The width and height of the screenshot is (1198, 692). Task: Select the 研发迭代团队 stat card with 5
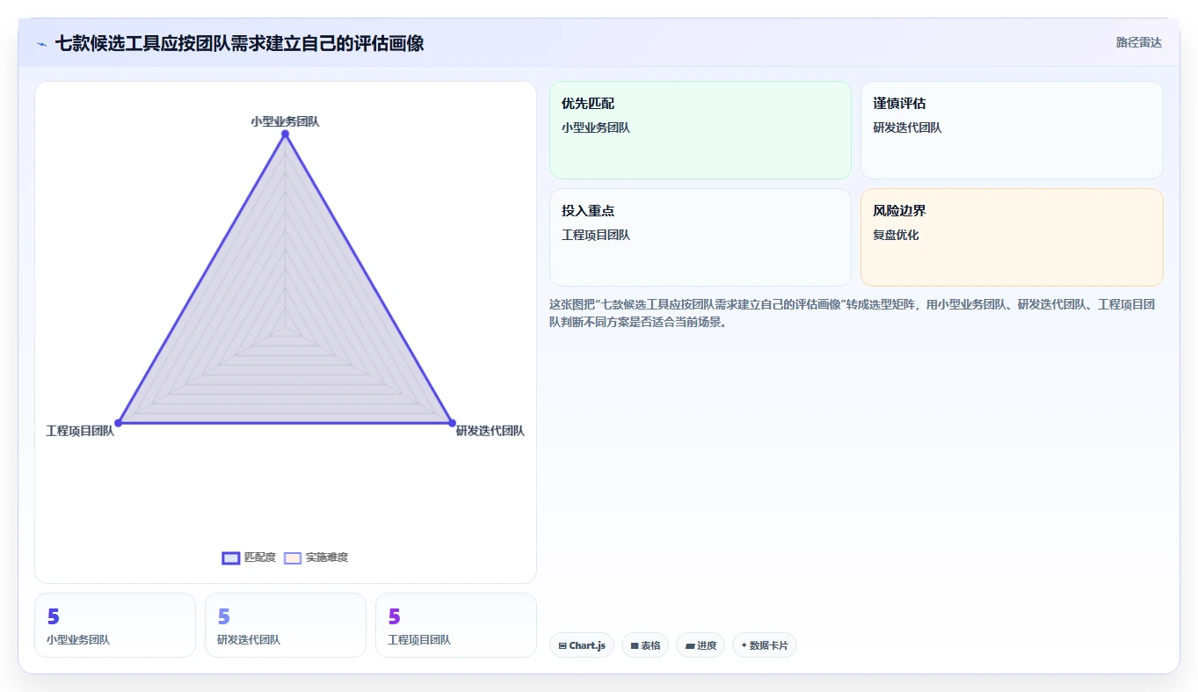pos(286,625)
